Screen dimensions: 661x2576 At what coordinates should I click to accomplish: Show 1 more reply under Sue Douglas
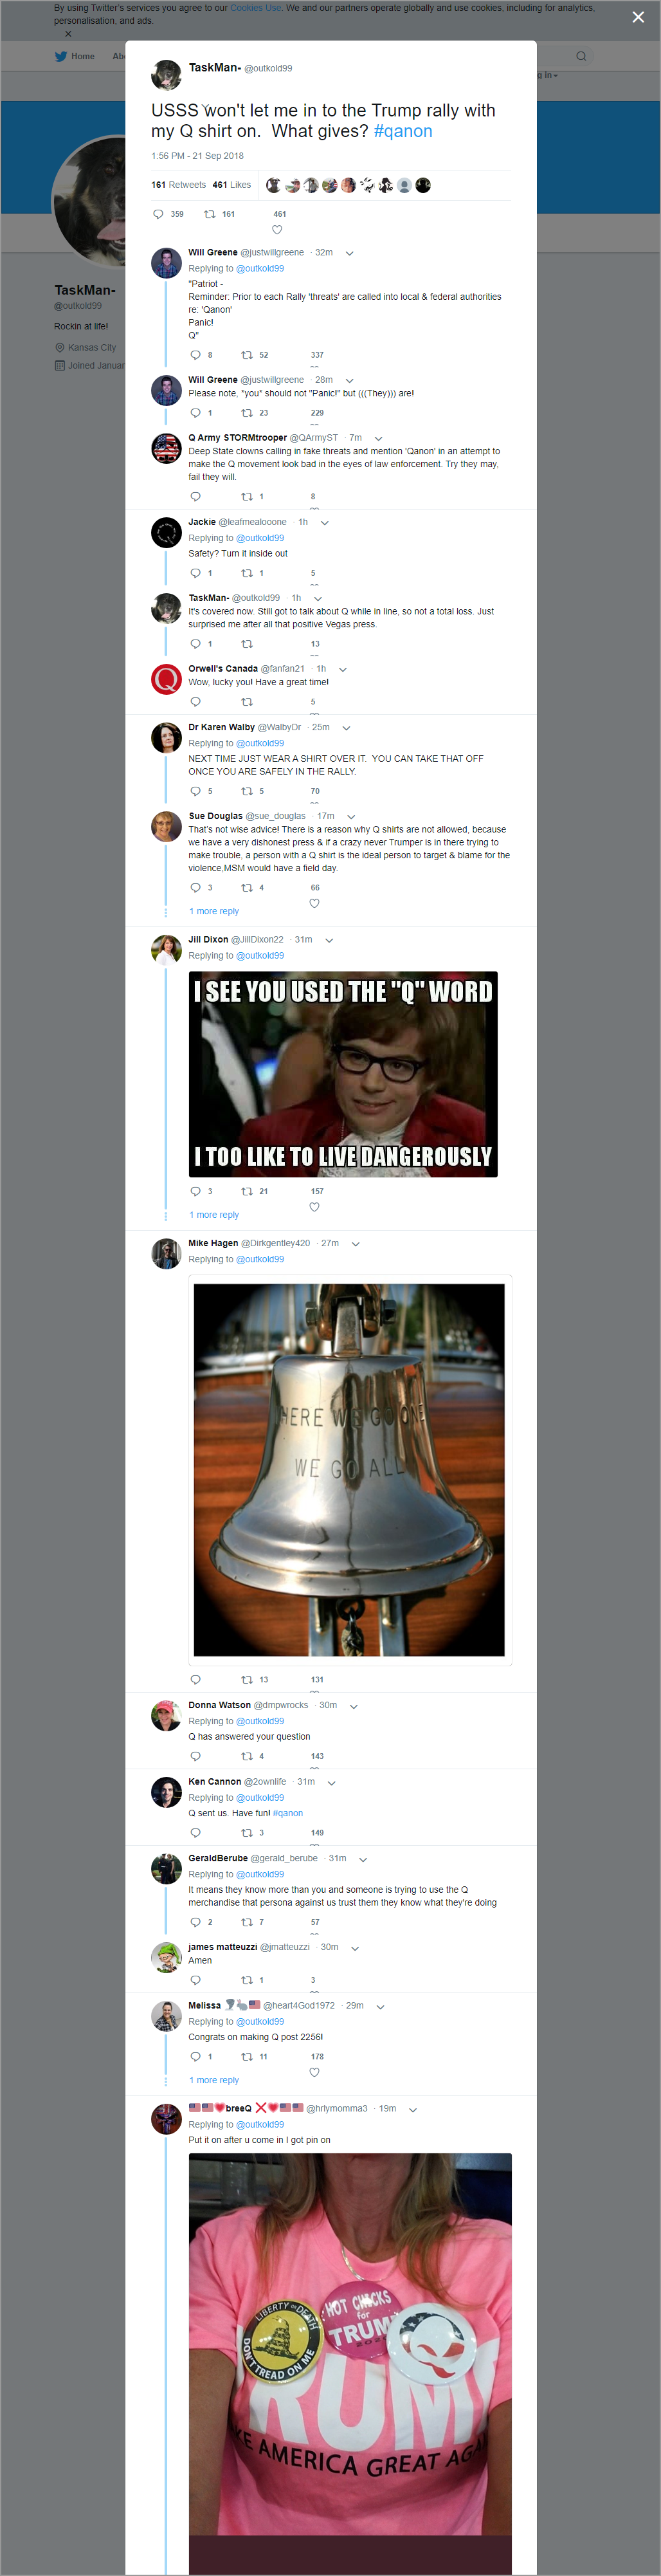pos(214,911)
